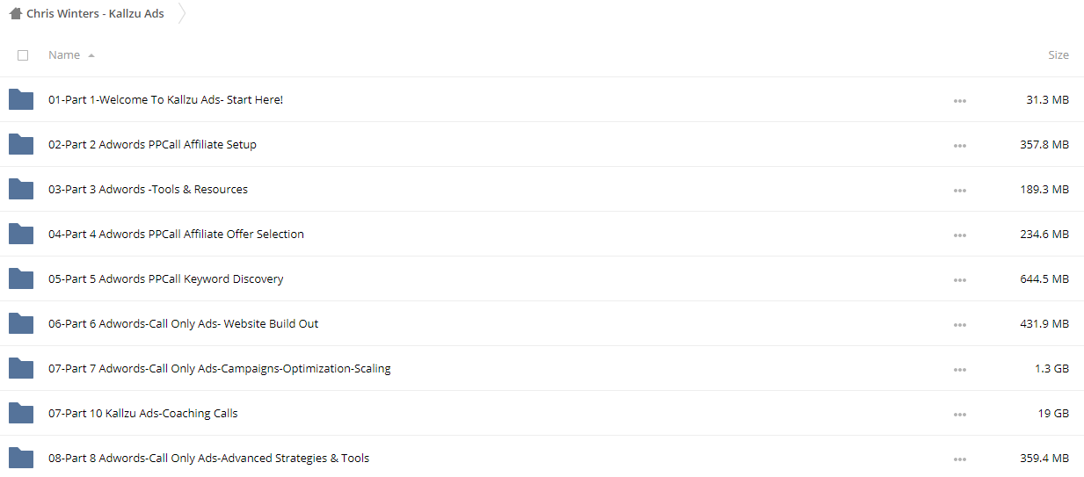Open 07-Part 7 Campaigns-Optimization-Scaling folder name
This screenshot has width=1084, height=477.
[220, 369]
